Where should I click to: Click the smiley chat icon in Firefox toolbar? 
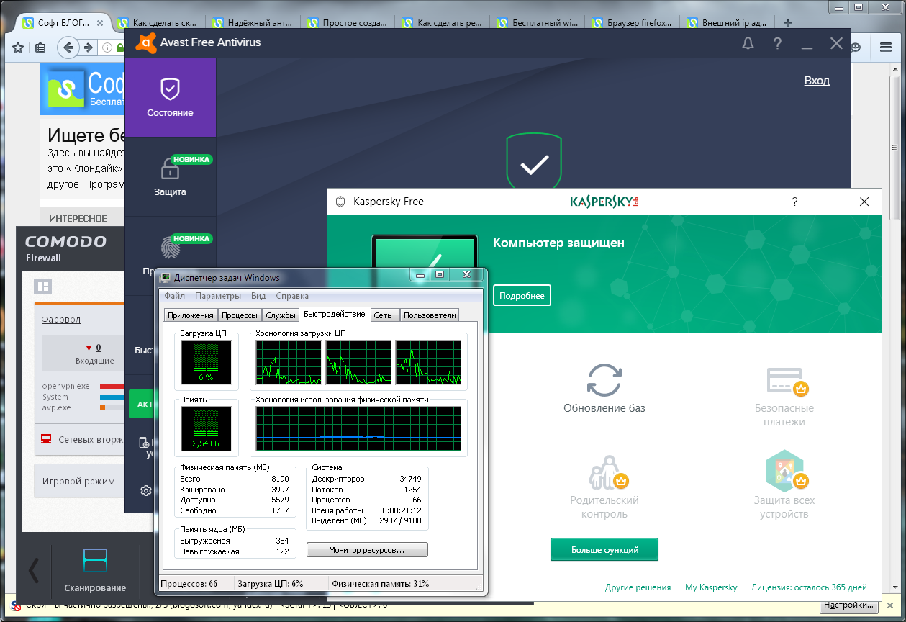[x=856, y=48]
